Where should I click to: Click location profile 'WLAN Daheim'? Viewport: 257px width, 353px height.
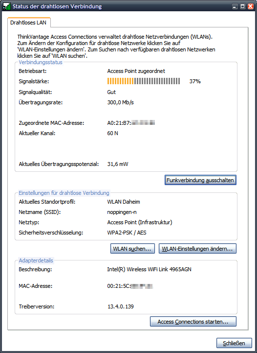(x=124, y=202)
